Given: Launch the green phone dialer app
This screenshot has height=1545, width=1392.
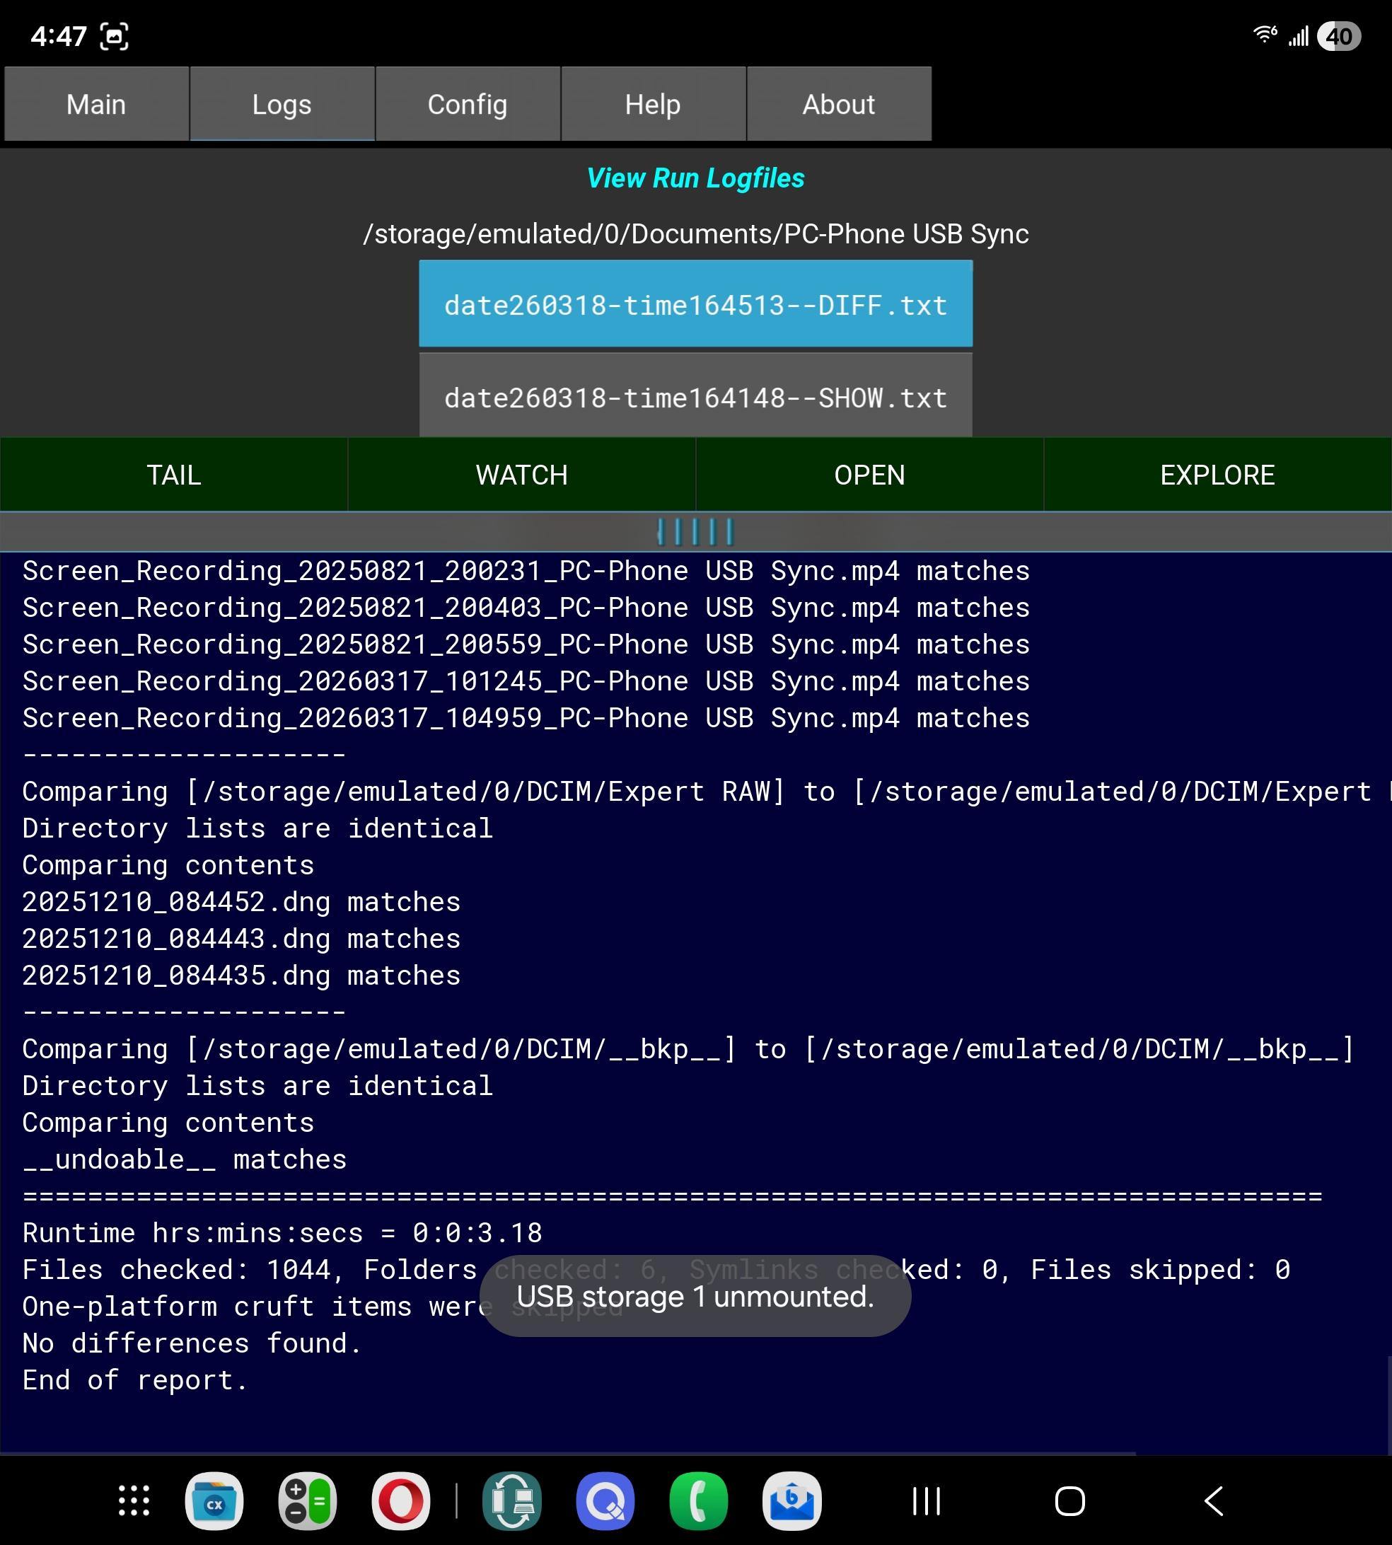Looking at the screenshot, I should [x=698, y=1500].
